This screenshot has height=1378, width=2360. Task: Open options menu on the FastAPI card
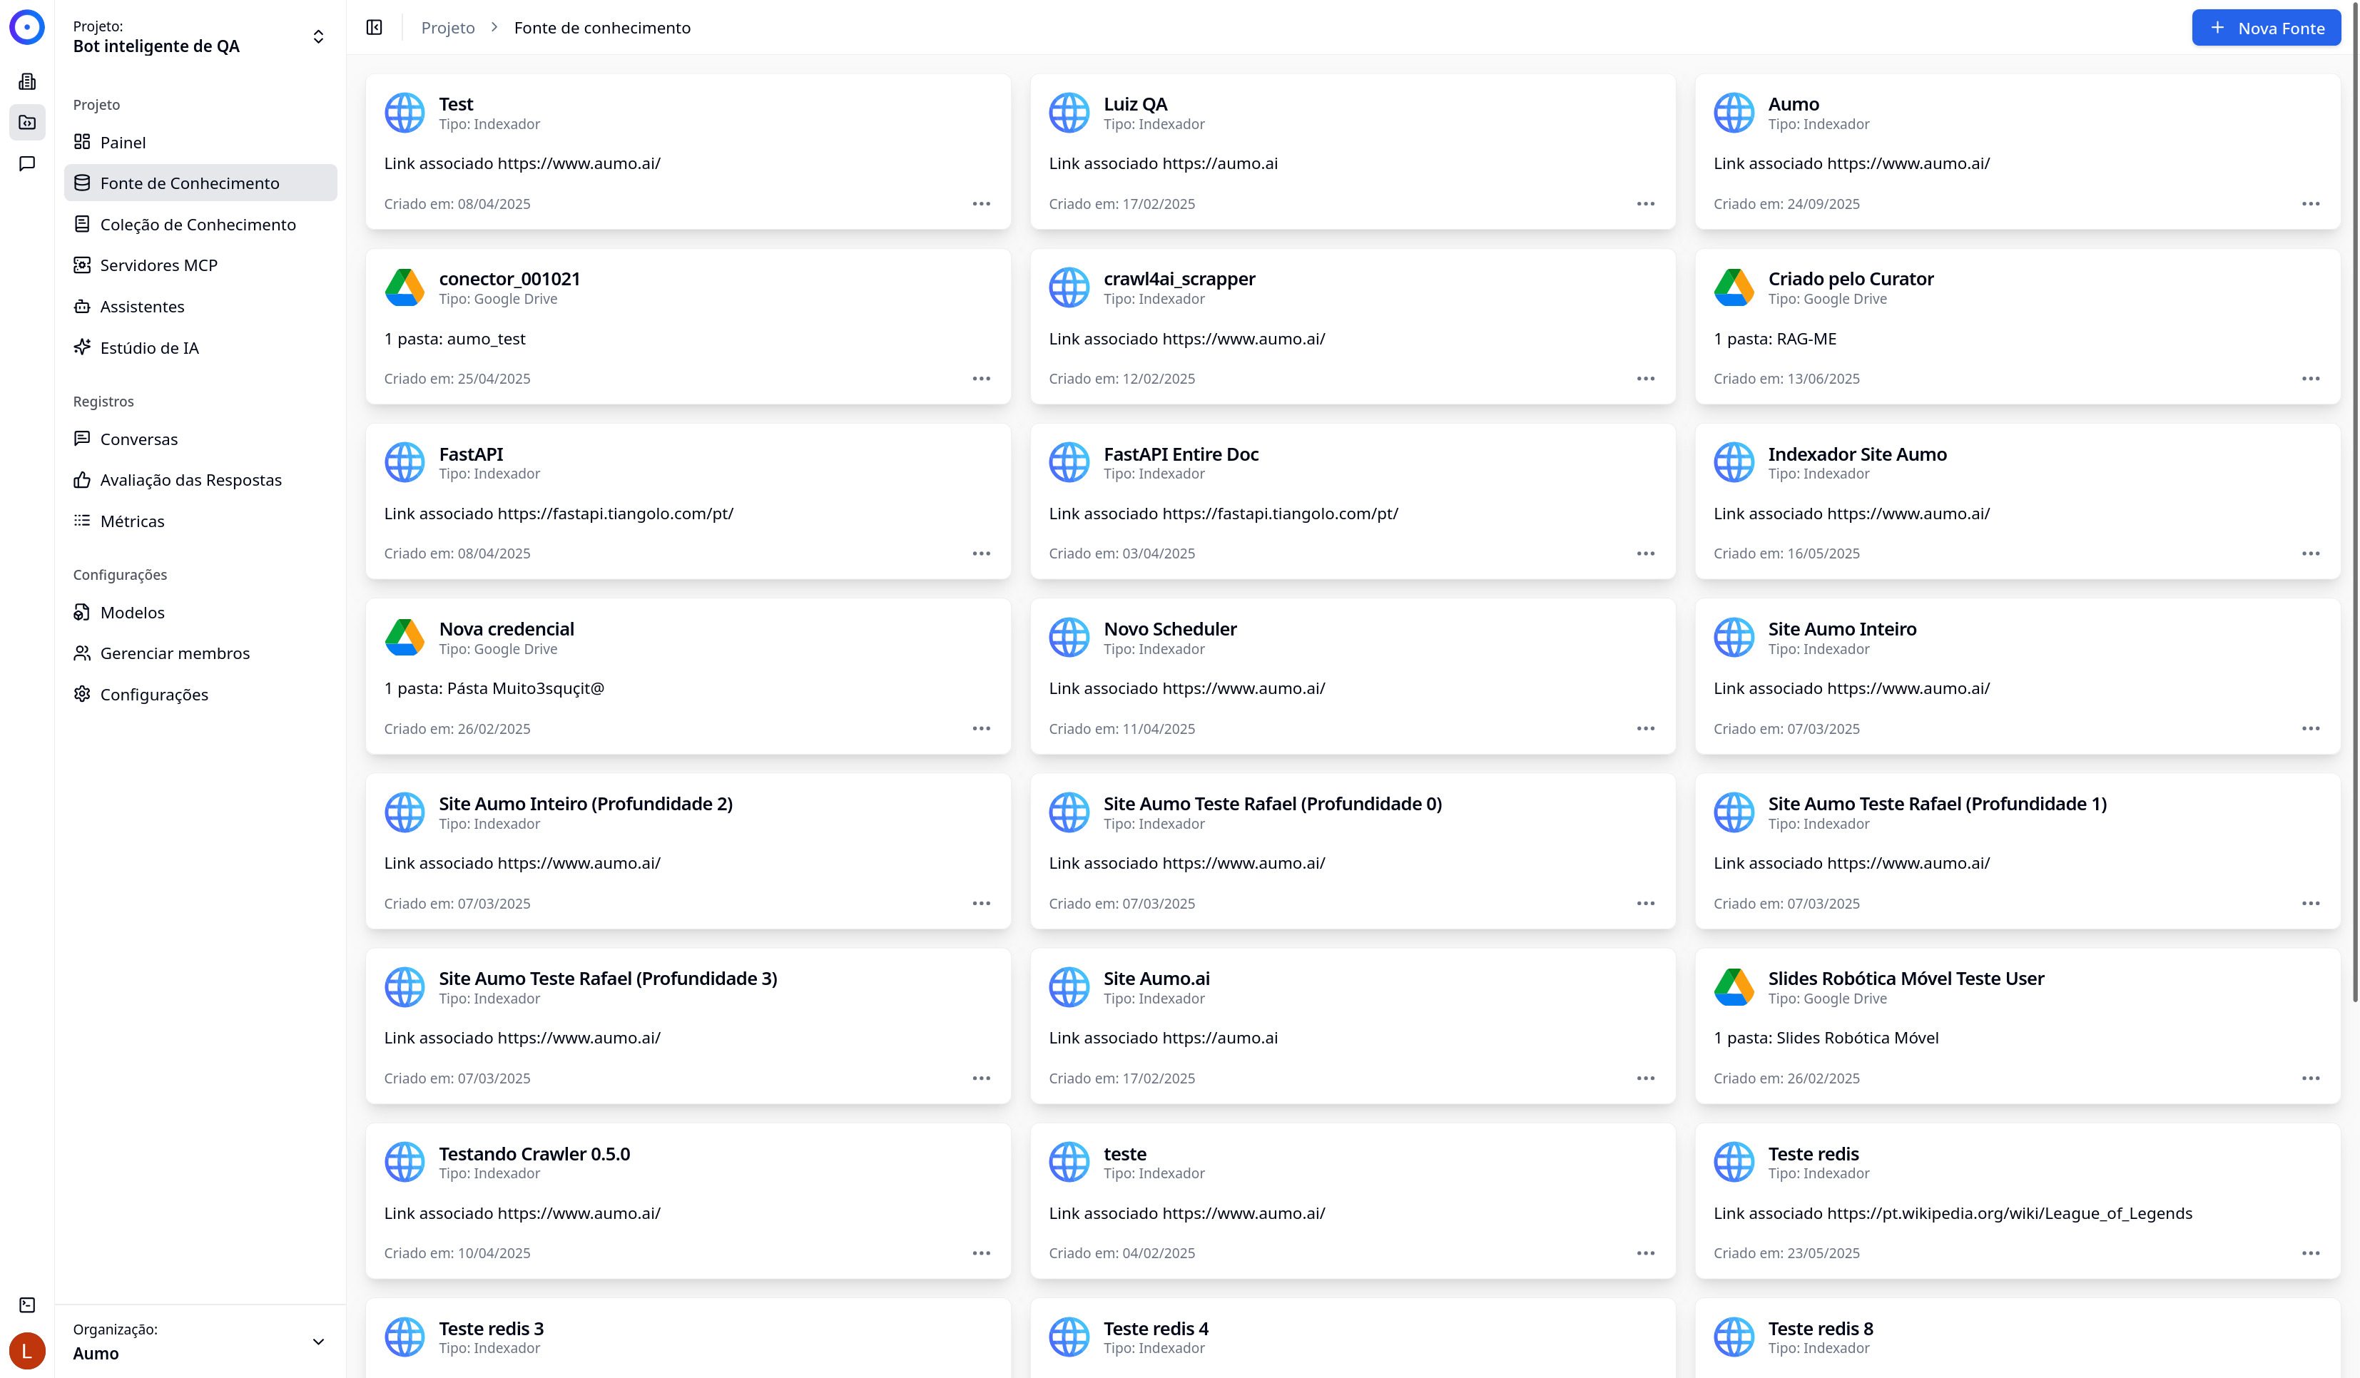982,553
